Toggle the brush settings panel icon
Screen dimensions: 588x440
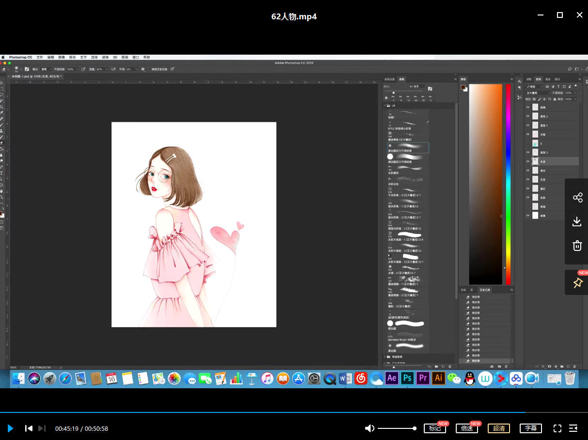[x=27, y=69]
